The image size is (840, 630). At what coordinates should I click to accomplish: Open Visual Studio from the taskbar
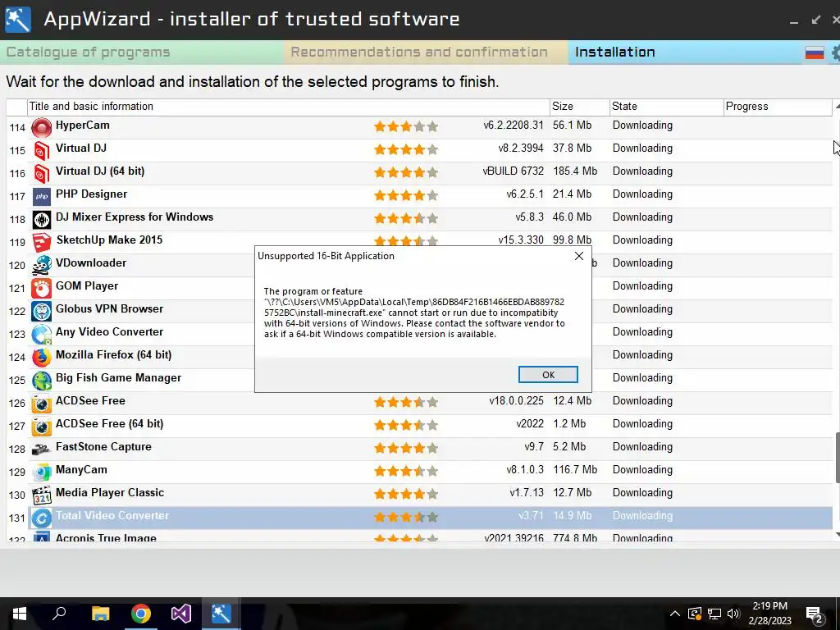pos(181,614)
